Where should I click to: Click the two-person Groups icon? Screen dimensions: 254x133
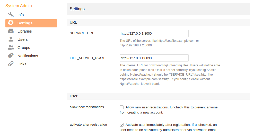[11, 48]
